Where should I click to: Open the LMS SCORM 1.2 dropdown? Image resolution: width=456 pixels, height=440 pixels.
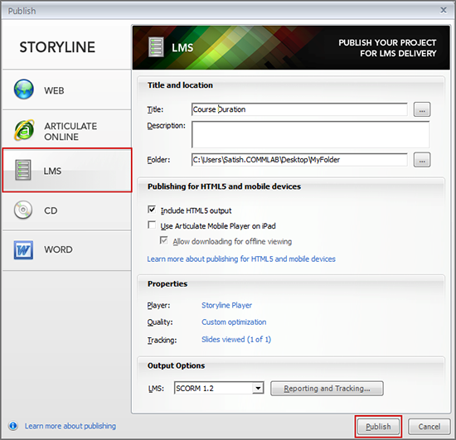coord(258,388)
